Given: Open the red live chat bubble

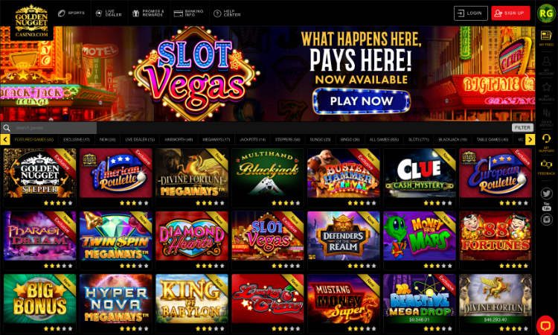Looking at the screenshot, I should 545,325.
